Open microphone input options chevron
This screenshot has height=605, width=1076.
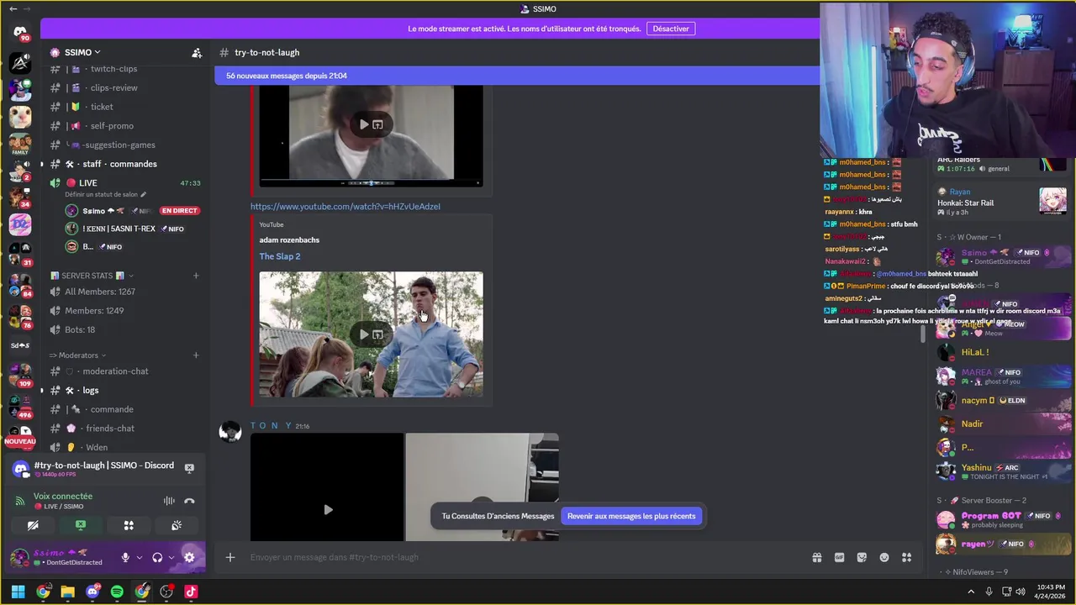[140, 557]
